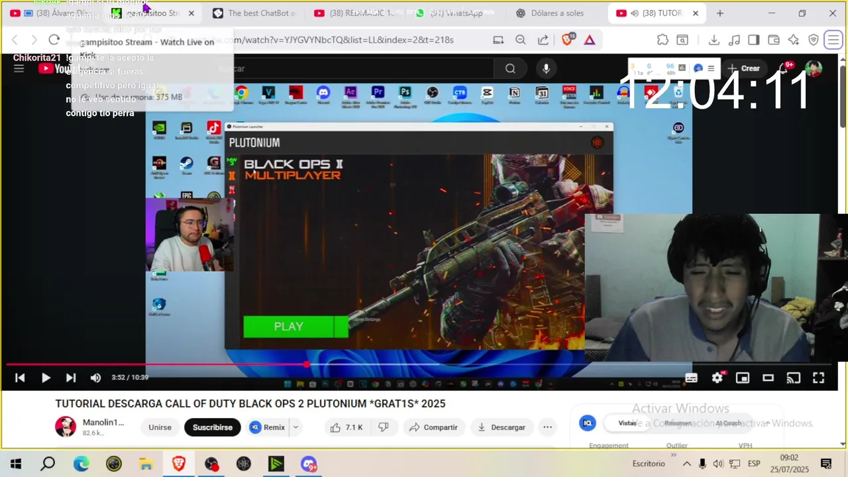Open Brave Wallet icon

click(773, 40)
